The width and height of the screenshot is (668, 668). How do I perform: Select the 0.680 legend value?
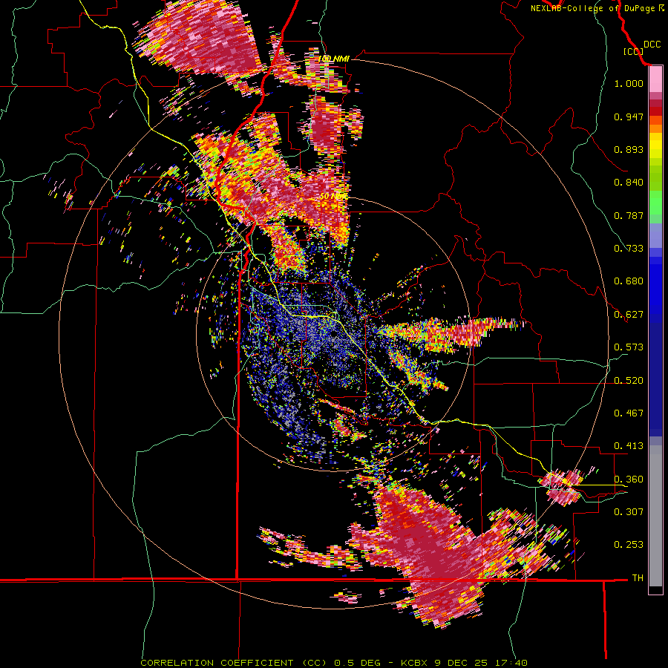pyautogui.click(x=629, y=281)
